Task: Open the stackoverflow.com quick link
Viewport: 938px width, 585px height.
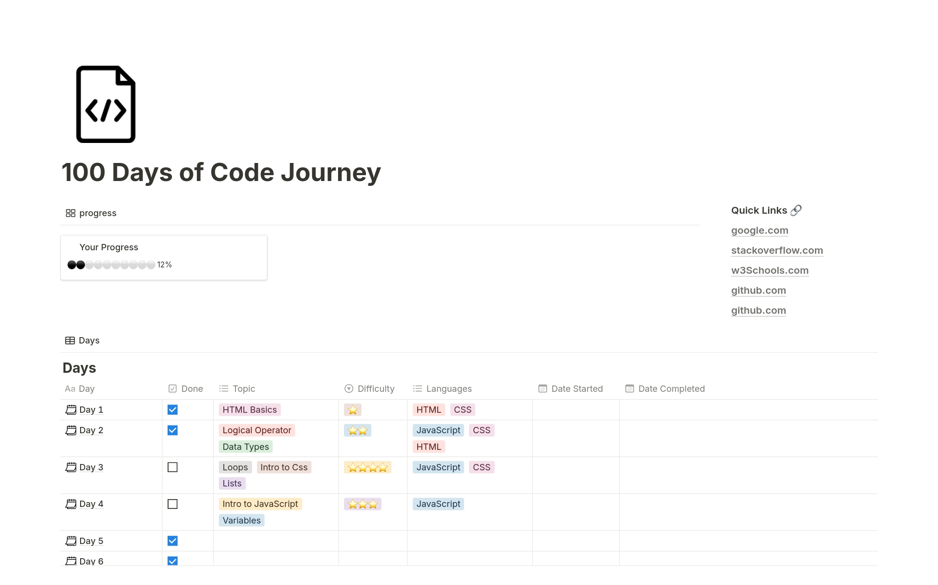Action: click(777, 250)
